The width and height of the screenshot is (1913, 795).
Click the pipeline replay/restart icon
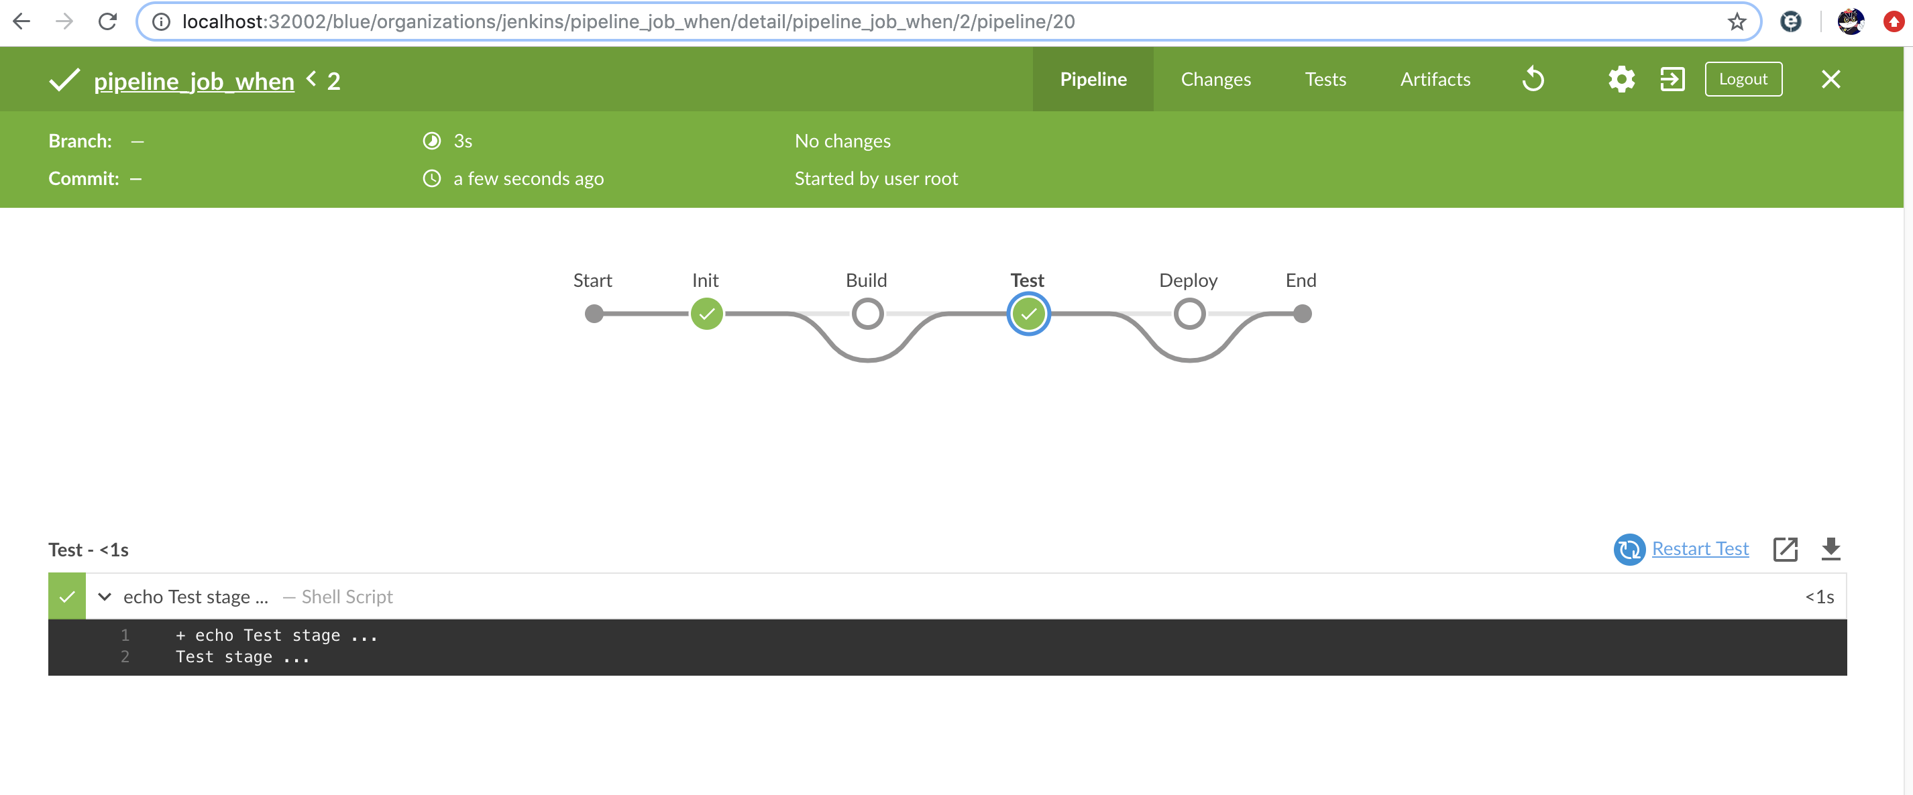click(1533, 78)
